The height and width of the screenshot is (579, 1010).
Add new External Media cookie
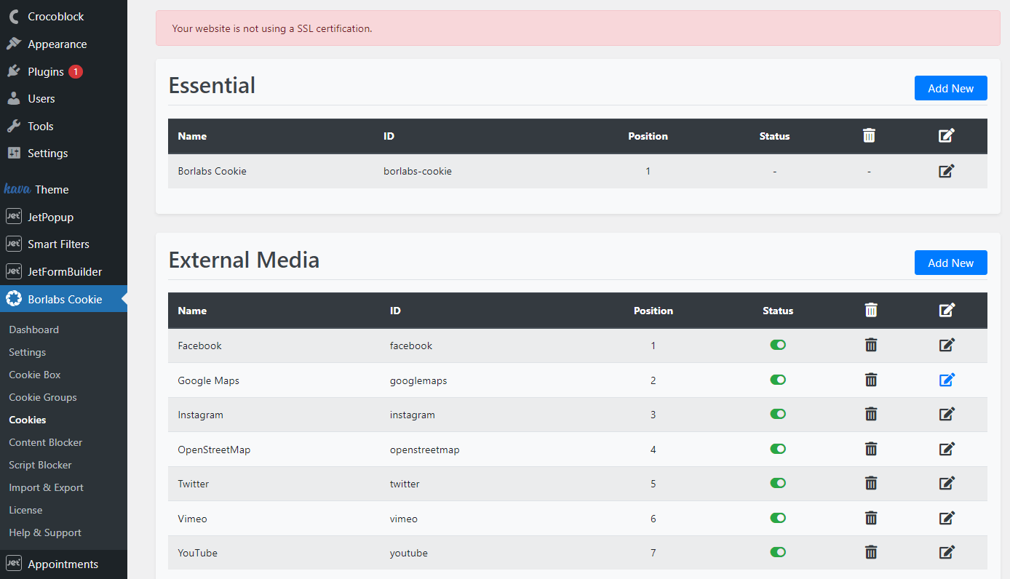[x=950, y=263]
